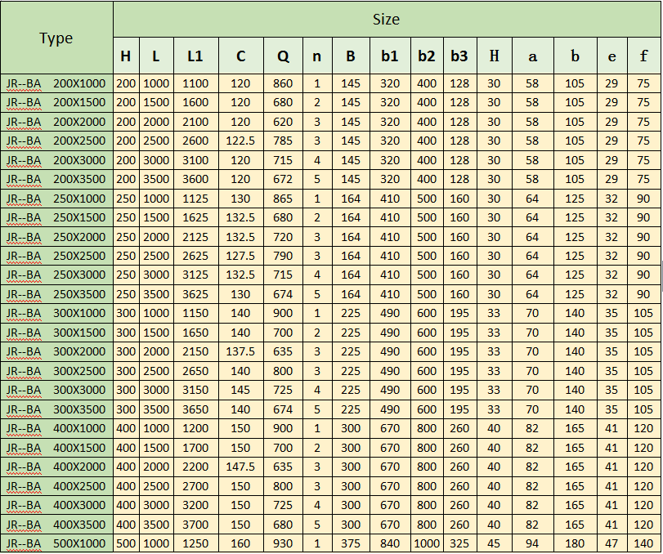Click the C column header
The image size is (663, 554).
(240, 56)
